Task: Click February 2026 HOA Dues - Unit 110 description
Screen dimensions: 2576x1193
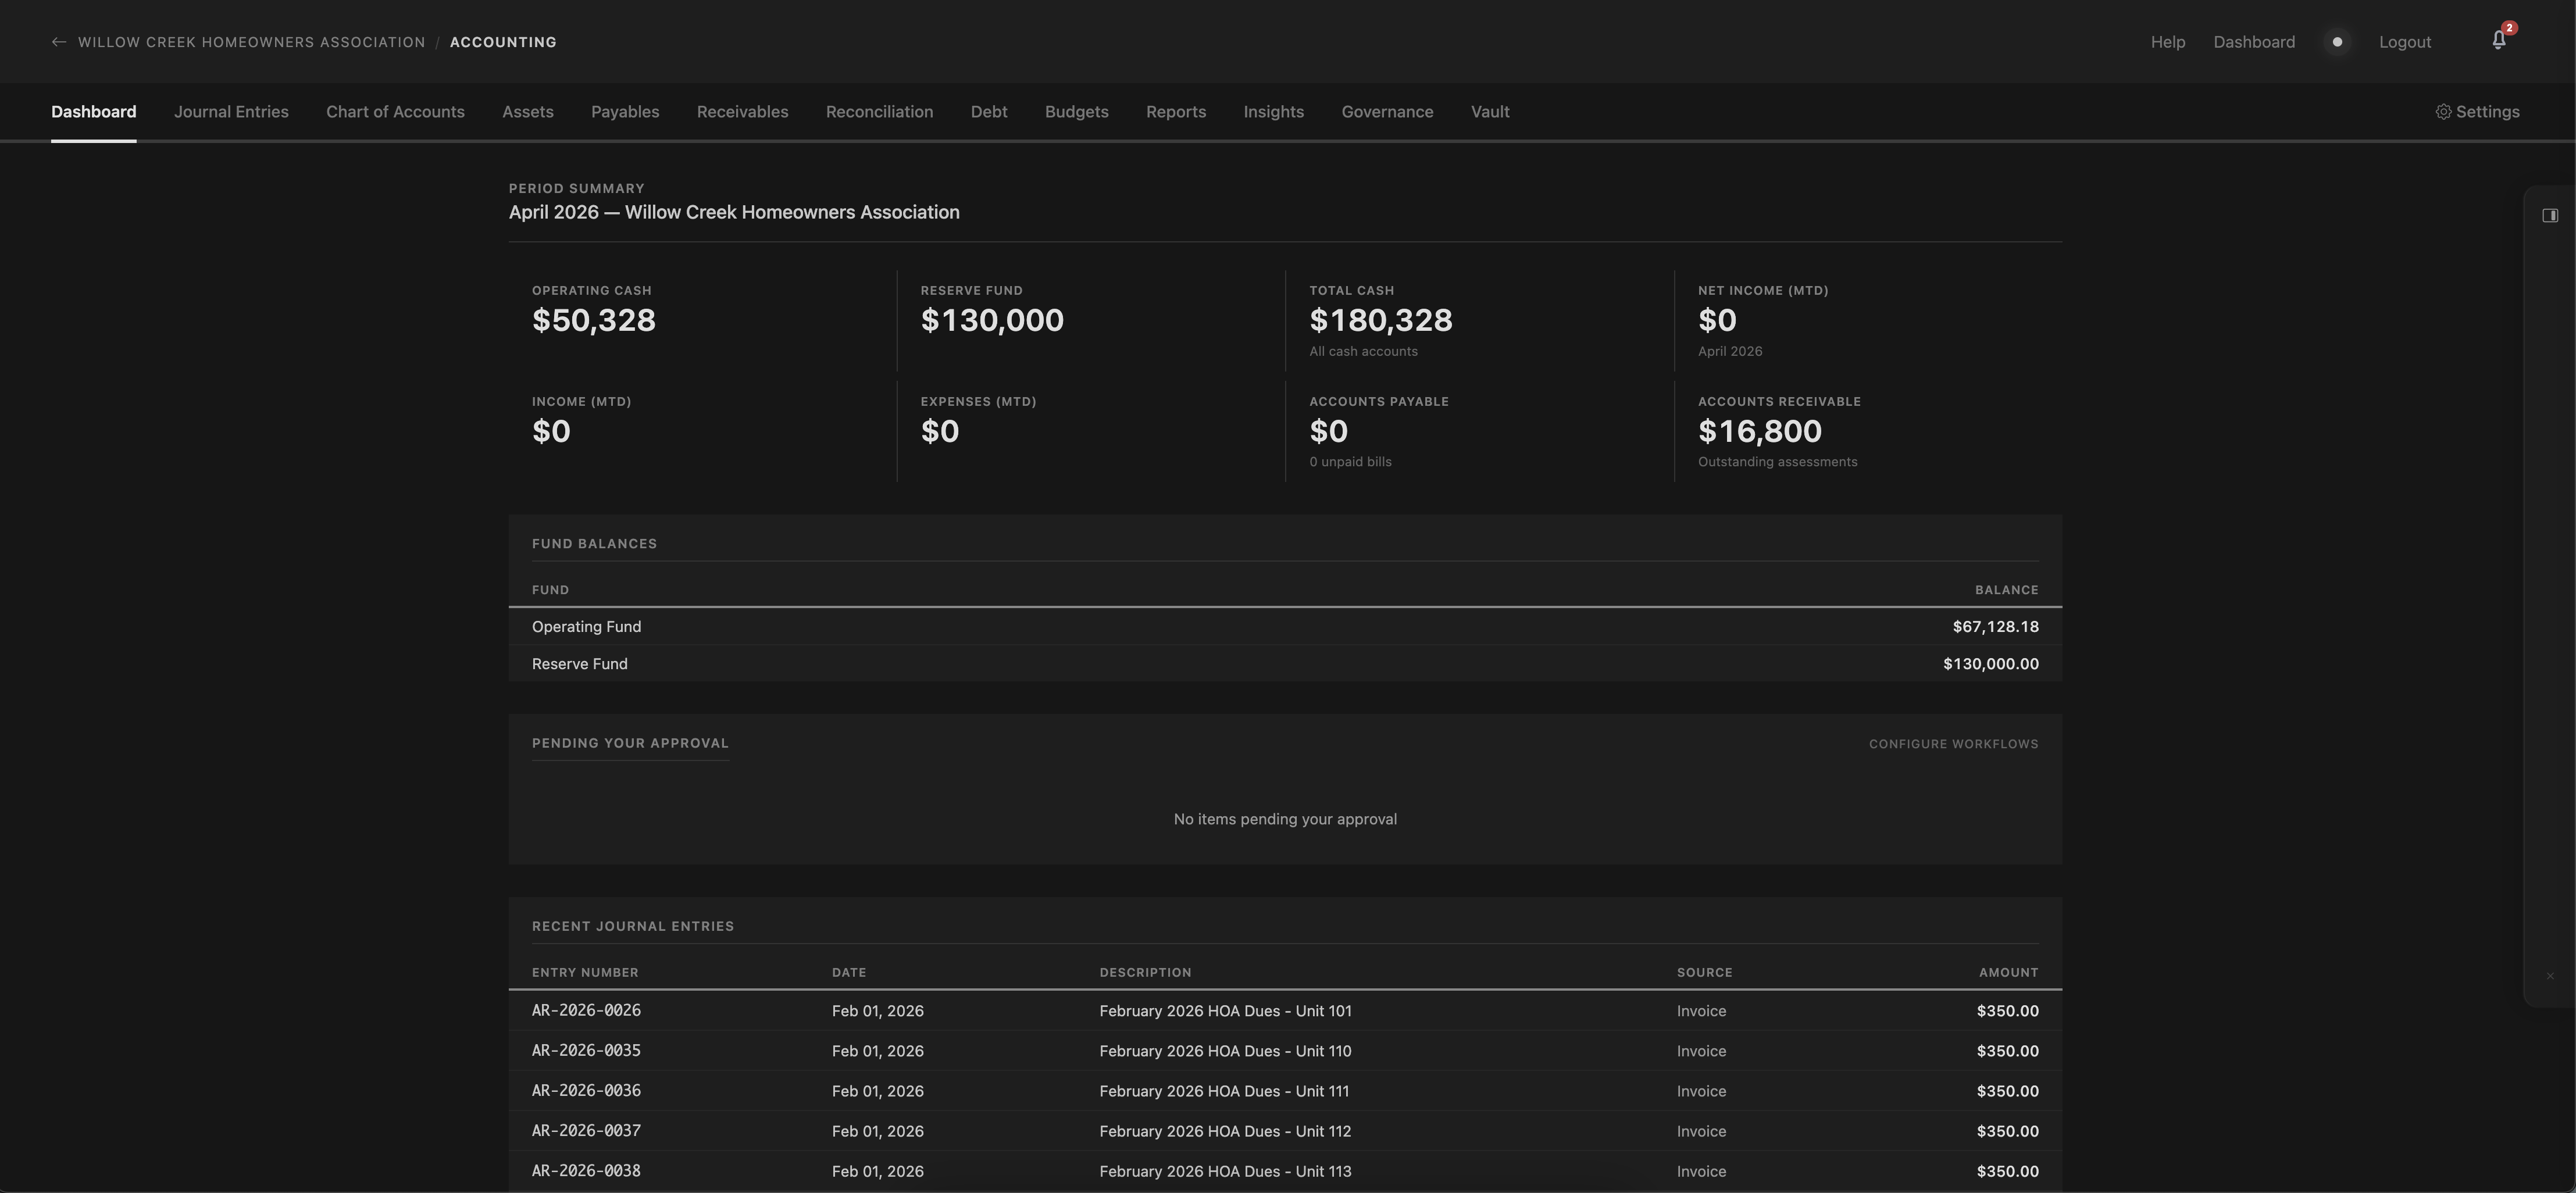Action: click(x=1225, y=1051)
